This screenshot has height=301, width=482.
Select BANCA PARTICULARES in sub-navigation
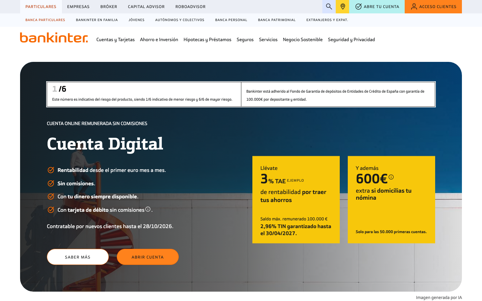point(45,20)
